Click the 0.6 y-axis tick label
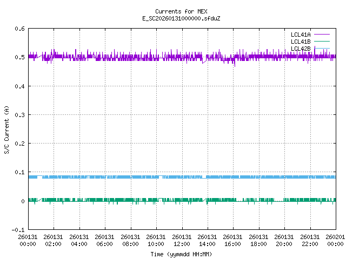346x259 pixels. [x=18, y=29]
